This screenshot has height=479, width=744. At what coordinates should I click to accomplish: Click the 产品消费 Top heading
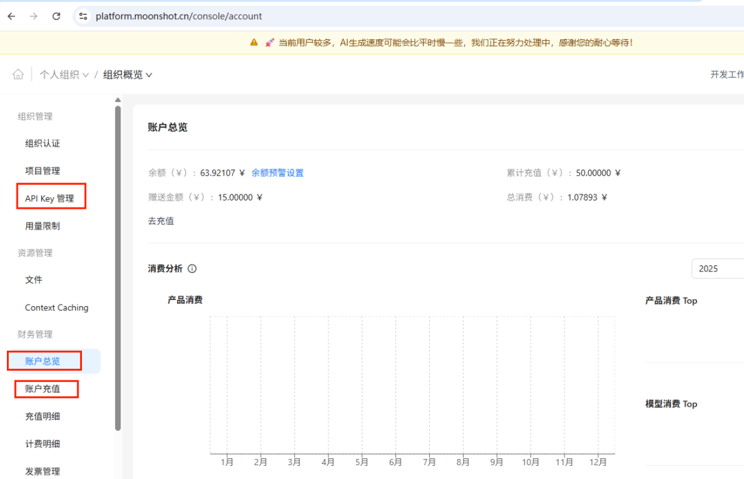tap(671, 301)
